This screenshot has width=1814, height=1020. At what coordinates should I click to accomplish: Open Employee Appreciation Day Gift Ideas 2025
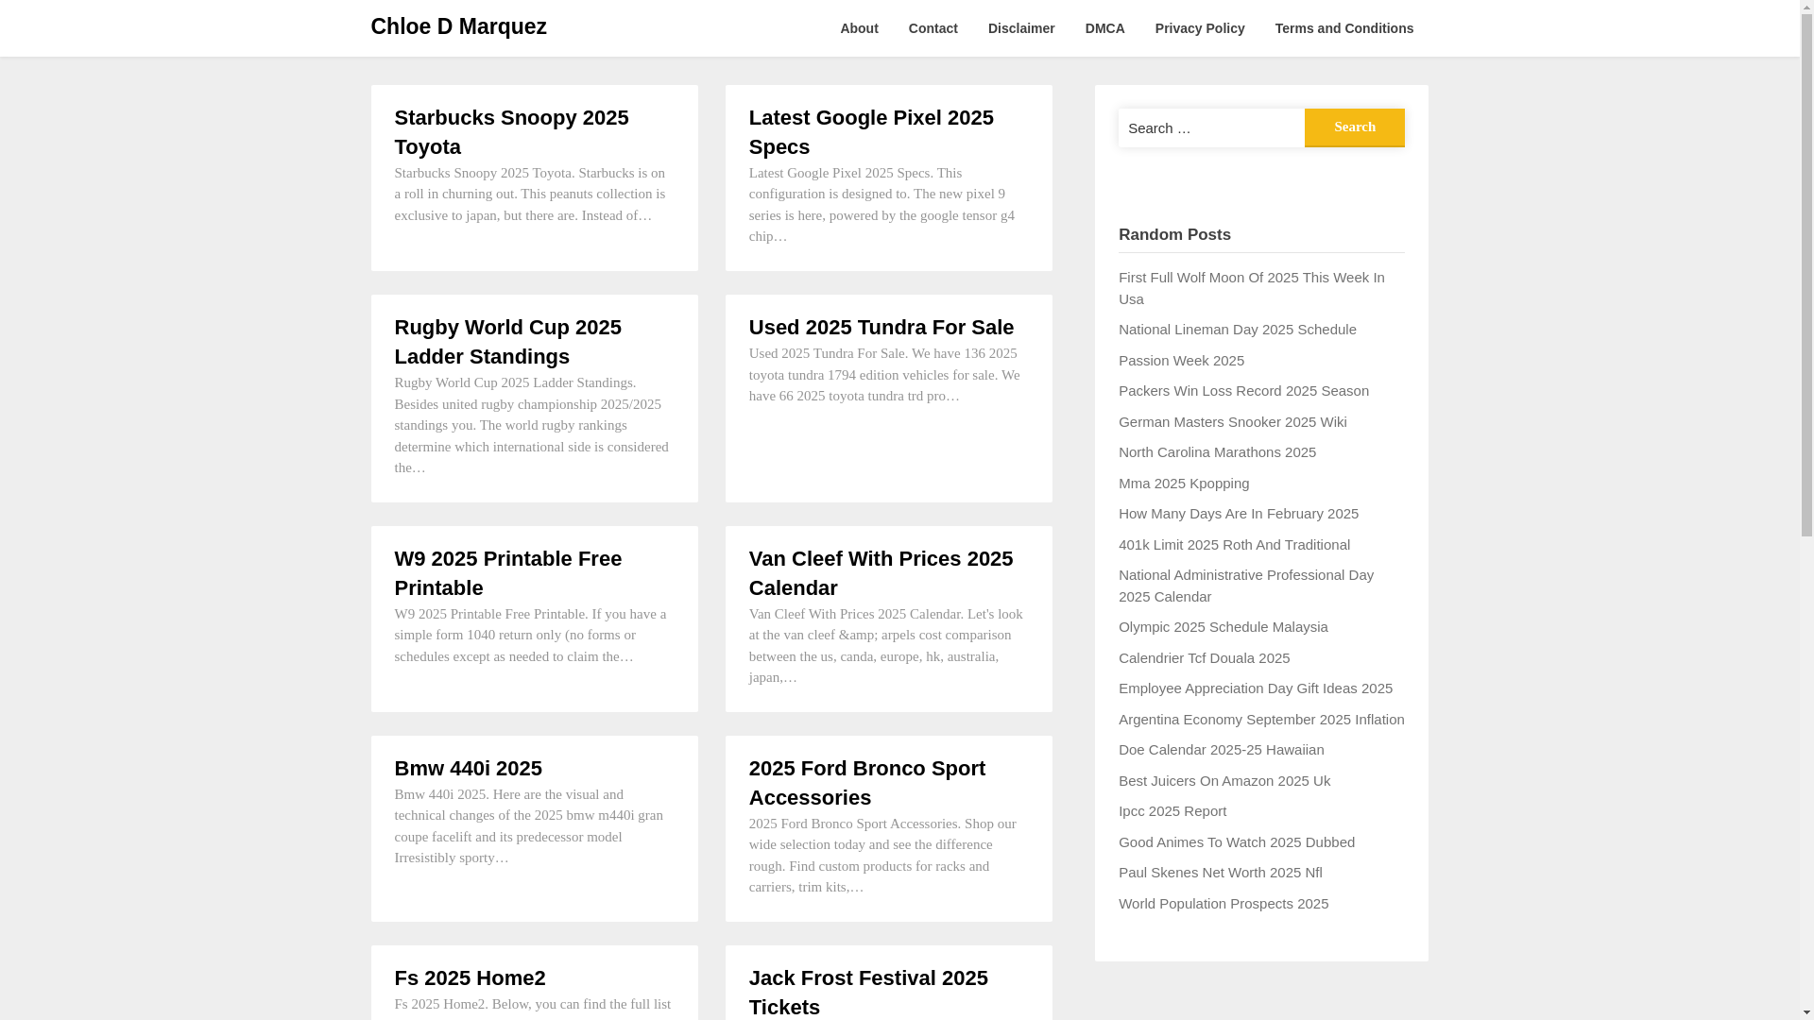[1256, 688]
